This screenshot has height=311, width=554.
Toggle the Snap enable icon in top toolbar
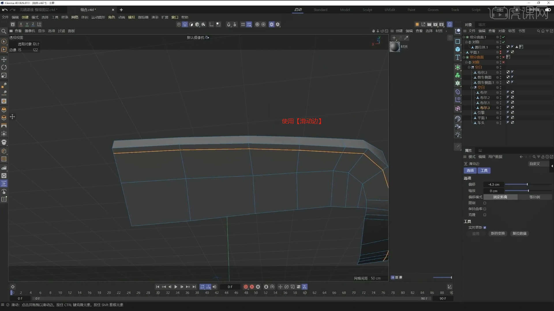pos(229,24)
